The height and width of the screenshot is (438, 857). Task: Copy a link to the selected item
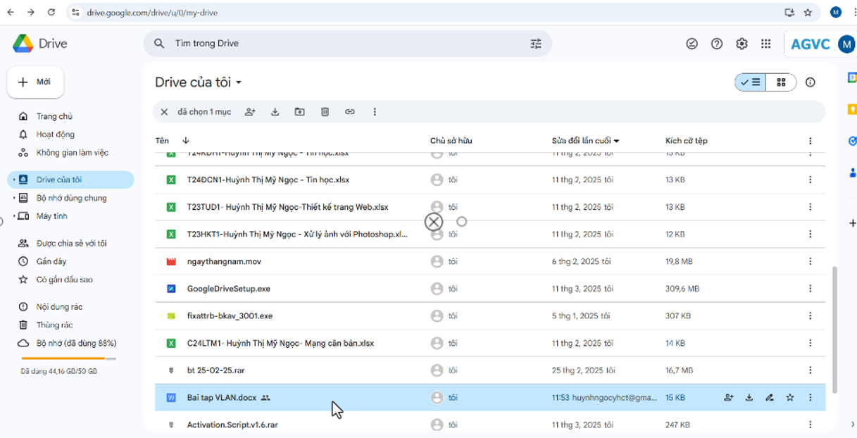tap(350, 111)
